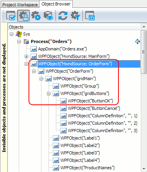Select WPFObject("Label4")
This screenshot has width=147, height=172.
point(80,160)
